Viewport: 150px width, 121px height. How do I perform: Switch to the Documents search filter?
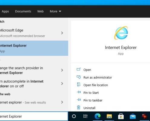[23, 11]
